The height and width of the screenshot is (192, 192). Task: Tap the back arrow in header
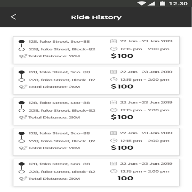[x=13, y=17]
